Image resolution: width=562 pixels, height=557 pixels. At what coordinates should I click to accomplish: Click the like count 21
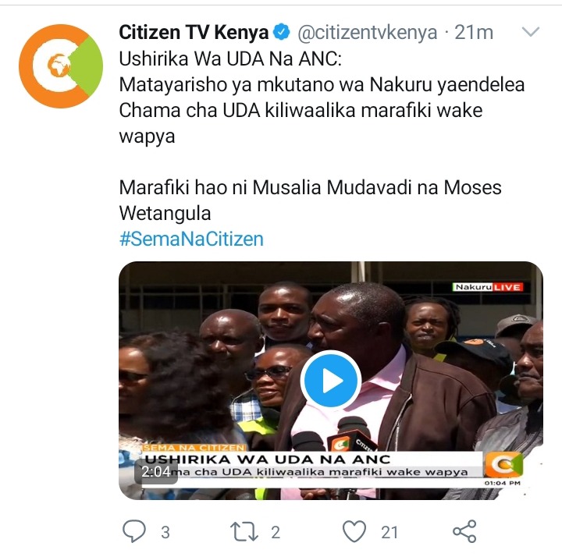point(389,532)
